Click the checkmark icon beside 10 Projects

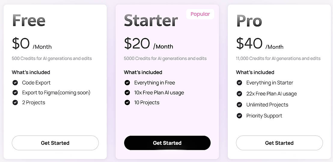[x=127, y=102]
